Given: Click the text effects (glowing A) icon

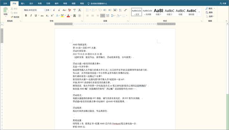Looking at the screenshot, I should pyautogui.click(x=57, y=16).
